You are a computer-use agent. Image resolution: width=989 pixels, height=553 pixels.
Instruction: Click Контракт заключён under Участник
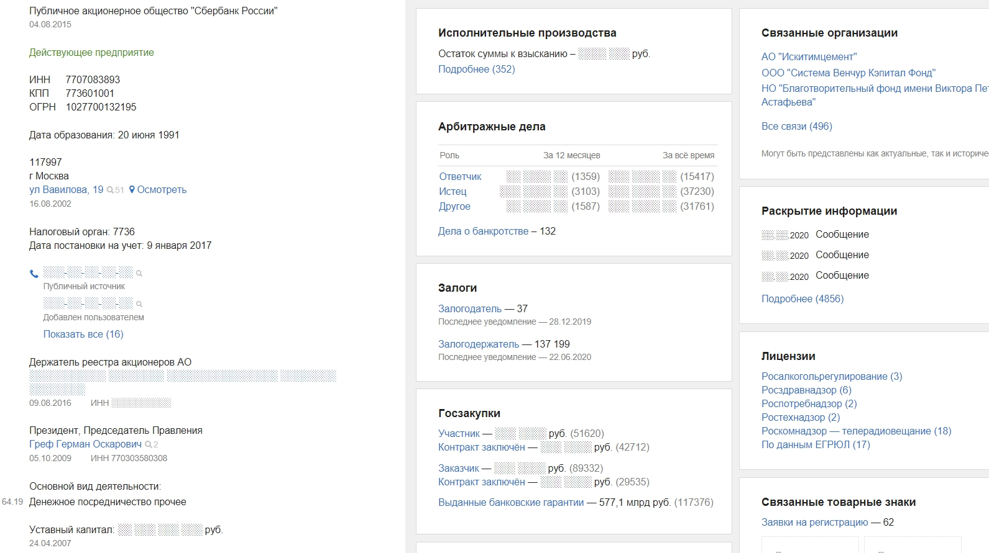point(482,447)
